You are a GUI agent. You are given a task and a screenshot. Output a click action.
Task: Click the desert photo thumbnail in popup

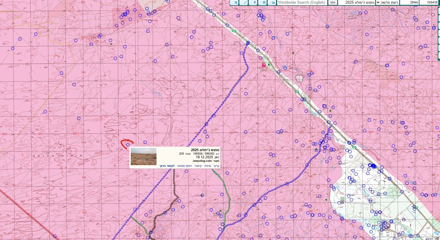point(143,157)
